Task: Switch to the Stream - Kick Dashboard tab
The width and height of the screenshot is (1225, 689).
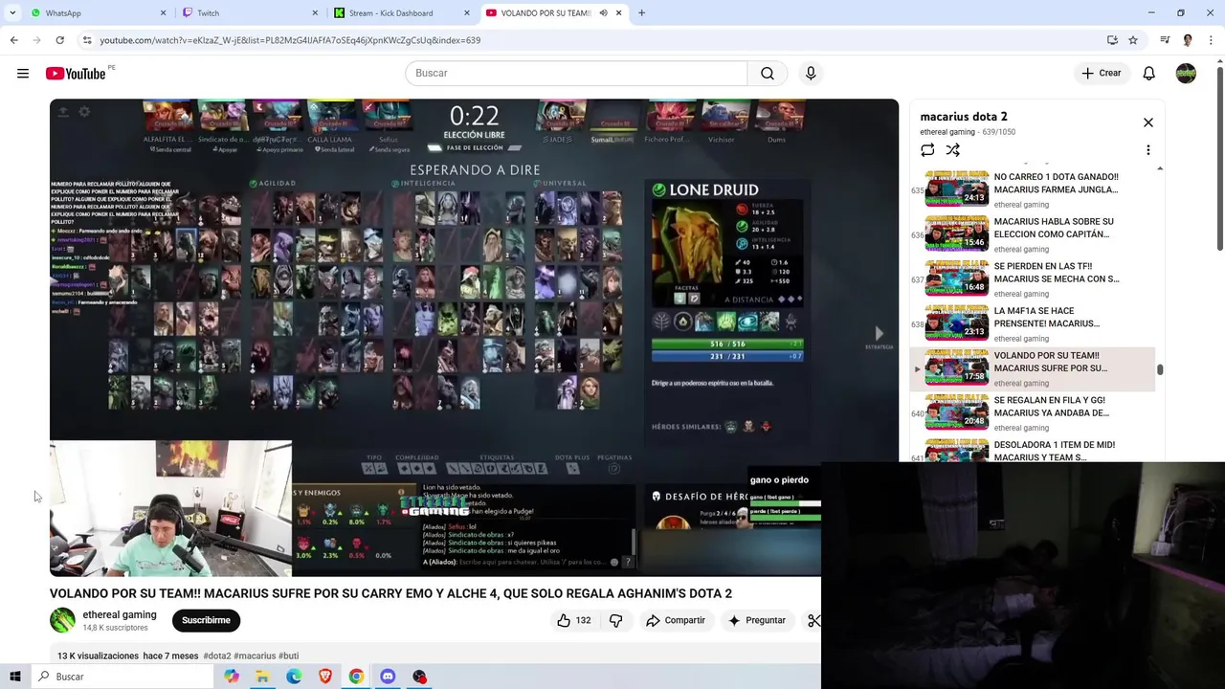Action: 402,12
